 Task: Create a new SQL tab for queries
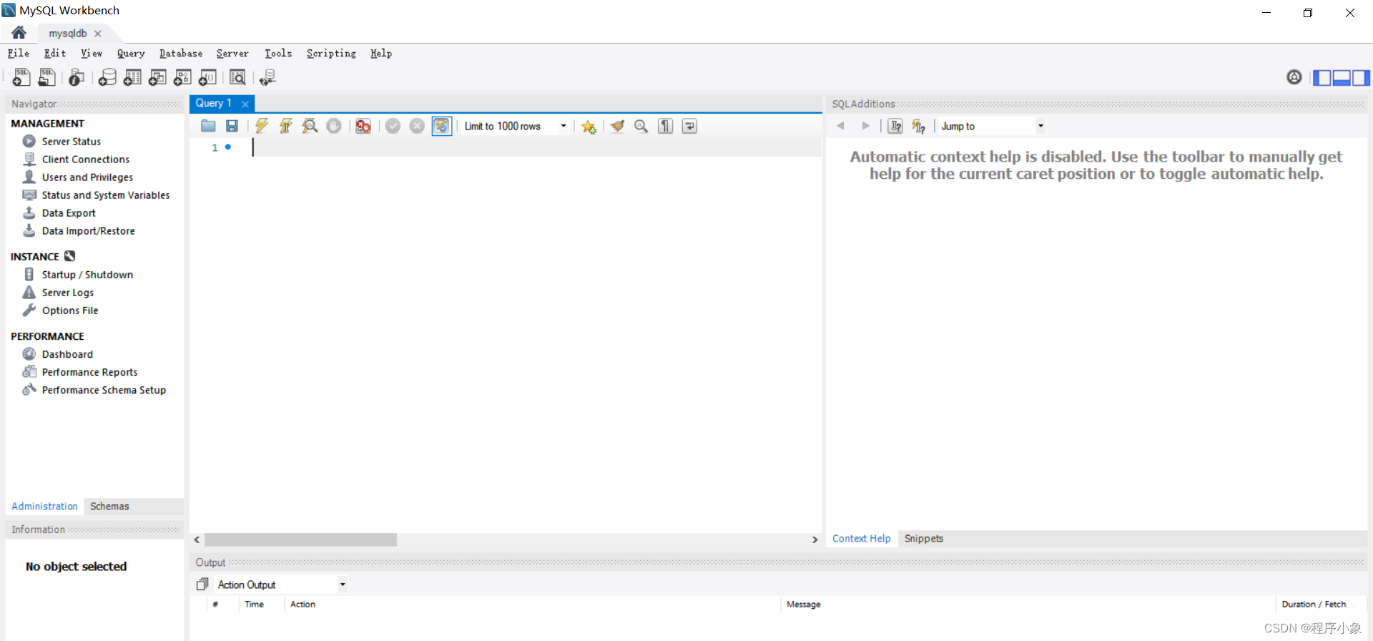click(x=21, y=77)
